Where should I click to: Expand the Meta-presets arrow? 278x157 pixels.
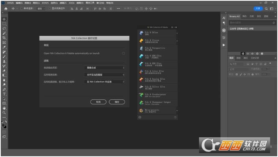(x=177, y=111)
